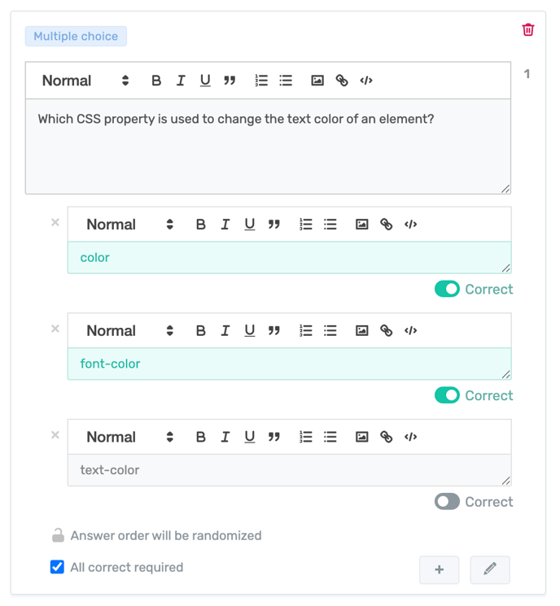Expand the Normal dropdown for 'text-color' answer
This screenshot has width=560, height=606.
click(129, 437)
